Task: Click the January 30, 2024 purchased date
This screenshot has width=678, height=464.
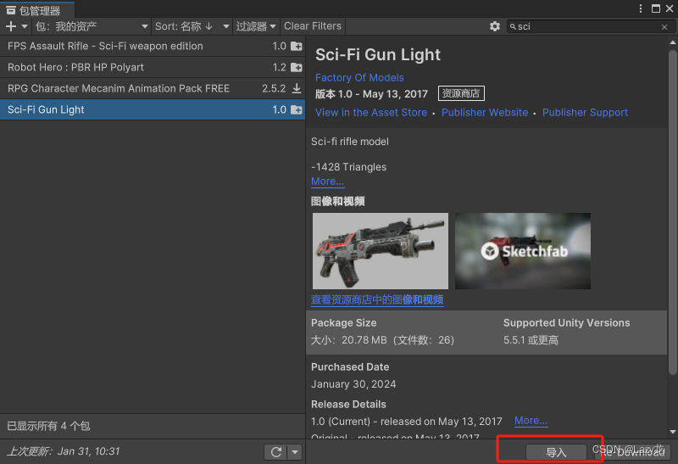Action: click(x=353, y=384)
